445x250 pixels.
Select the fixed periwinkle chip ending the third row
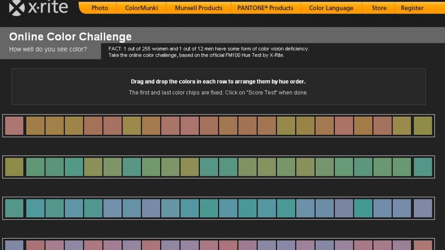[x=423, y=208]
